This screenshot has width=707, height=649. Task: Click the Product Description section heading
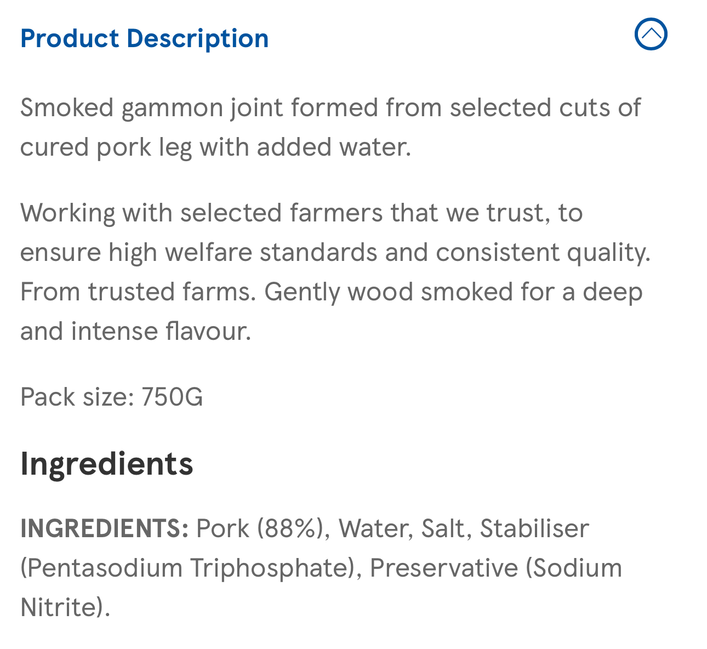[145, 38]
